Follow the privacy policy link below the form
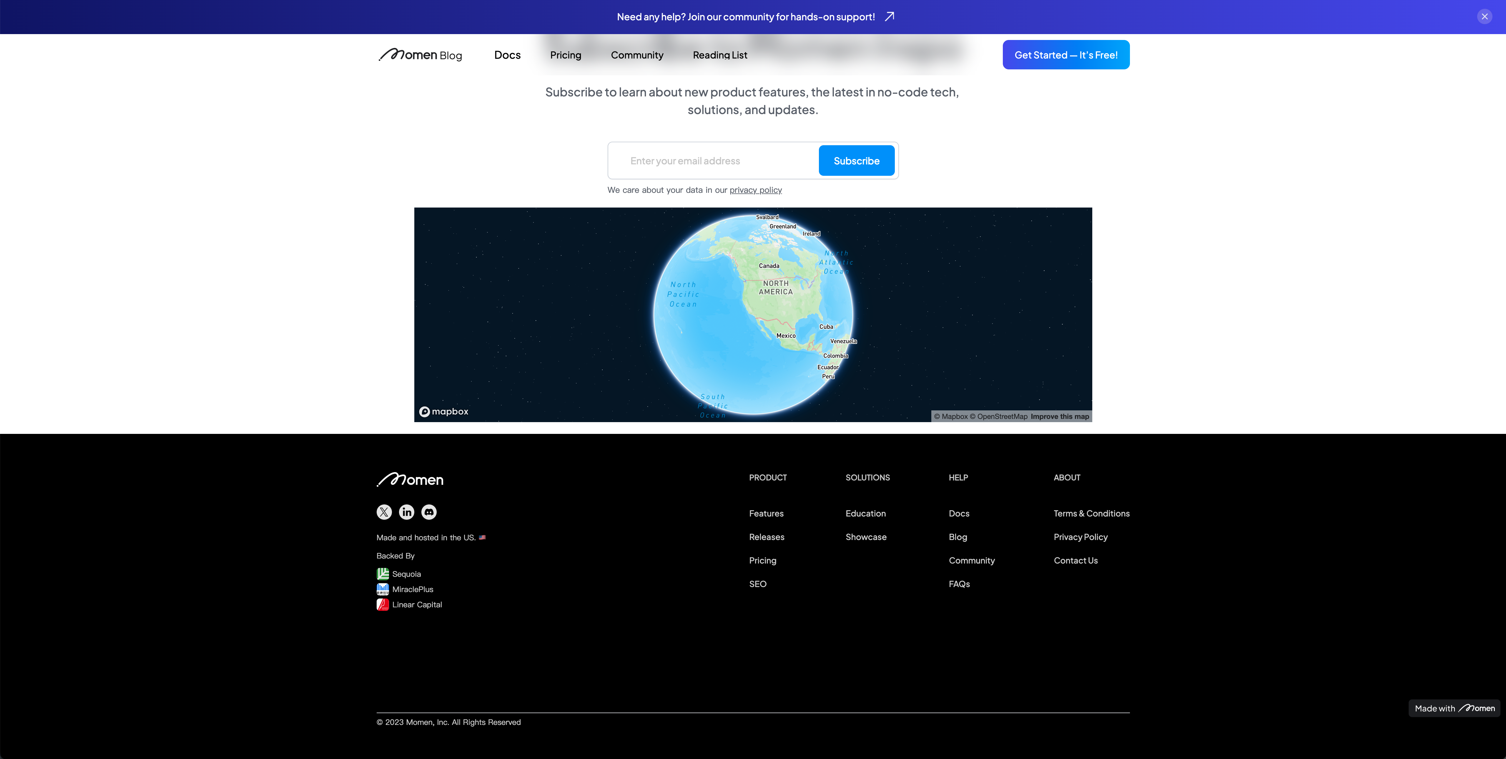 pos(755,190)
